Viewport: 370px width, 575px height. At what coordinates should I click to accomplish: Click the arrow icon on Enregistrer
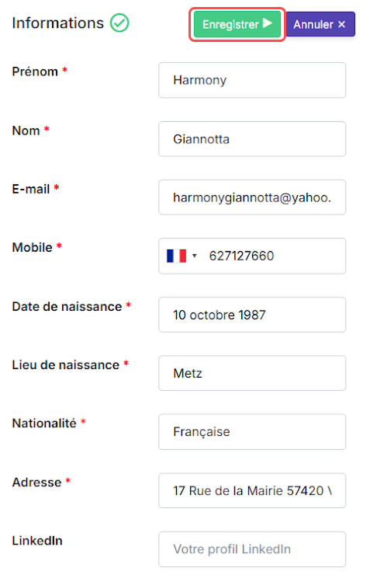[x=267, y=24]
